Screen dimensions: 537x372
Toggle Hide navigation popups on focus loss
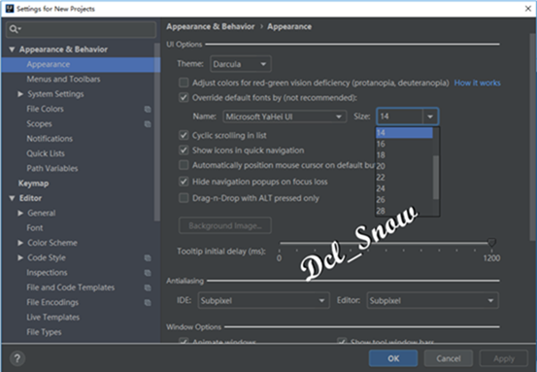coord(184,182)
